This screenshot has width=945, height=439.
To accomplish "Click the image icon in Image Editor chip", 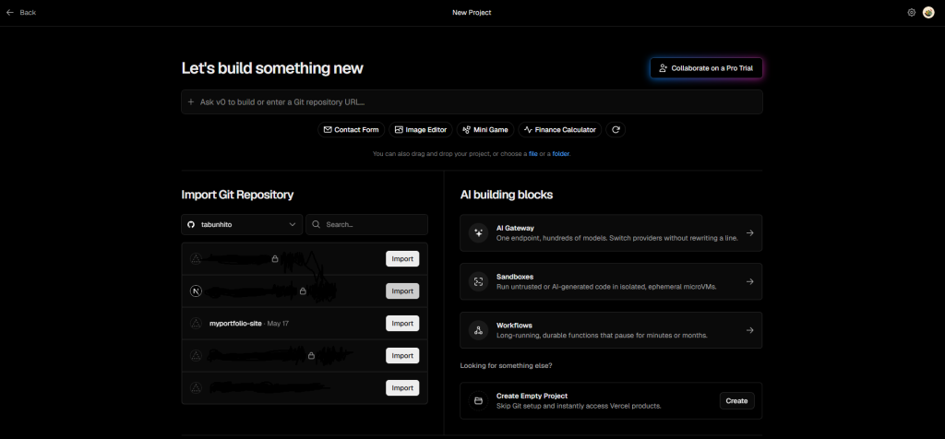I will click(399, 129).
